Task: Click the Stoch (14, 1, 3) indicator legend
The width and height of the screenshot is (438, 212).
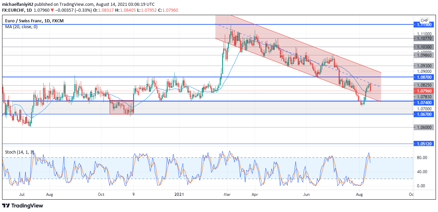Action: click(19, 152)
